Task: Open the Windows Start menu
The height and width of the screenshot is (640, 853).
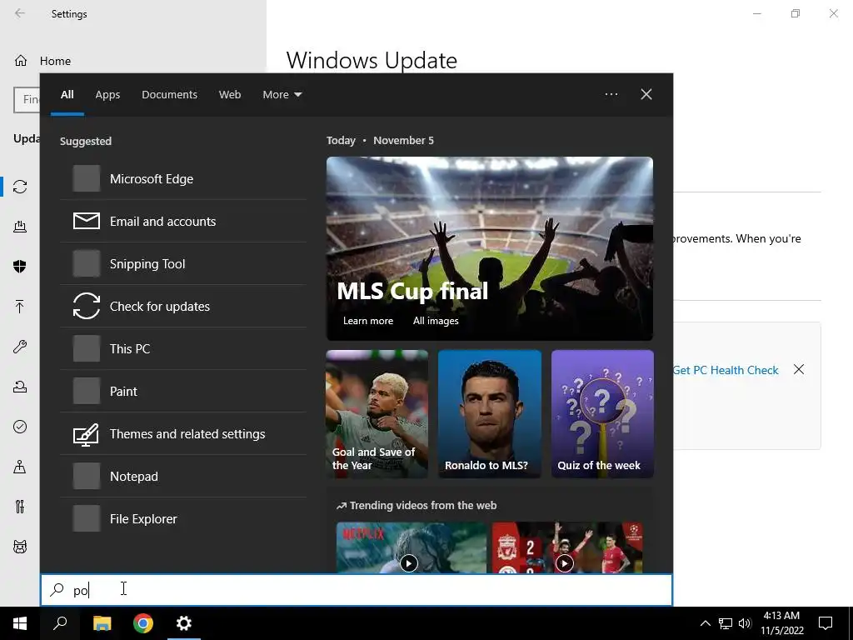Action: [x=20, y=623]
